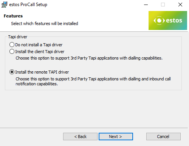The height and width of the screenshot is (146, 189).
Task: Go back with the Back button
Action: tap(80, 137)
